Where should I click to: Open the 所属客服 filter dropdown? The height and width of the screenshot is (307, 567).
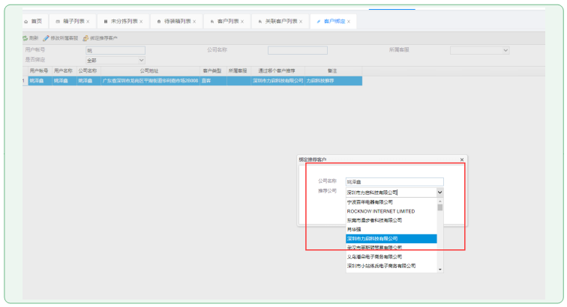[x=505, y=50]
